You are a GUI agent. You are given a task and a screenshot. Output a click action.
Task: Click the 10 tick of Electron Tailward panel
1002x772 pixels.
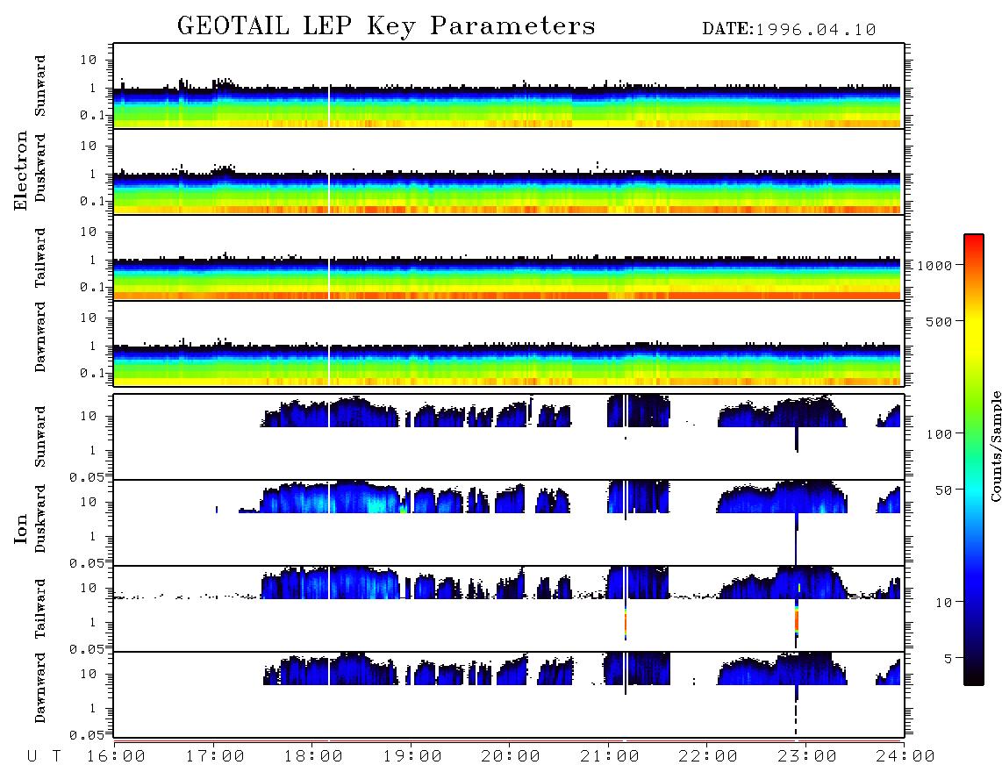[89, 232]
